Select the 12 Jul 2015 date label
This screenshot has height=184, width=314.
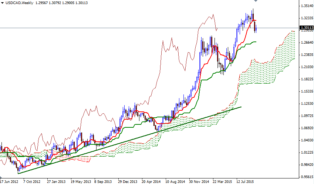click(245, 181)
